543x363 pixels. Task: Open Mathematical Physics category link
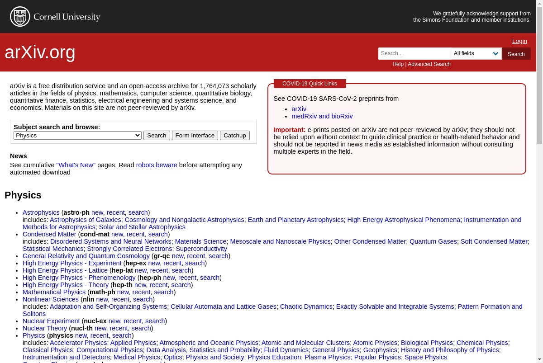click(54, 292)
